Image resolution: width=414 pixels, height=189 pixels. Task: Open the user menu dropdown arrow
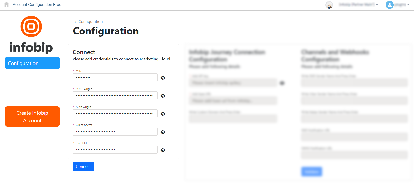point(408,5)
